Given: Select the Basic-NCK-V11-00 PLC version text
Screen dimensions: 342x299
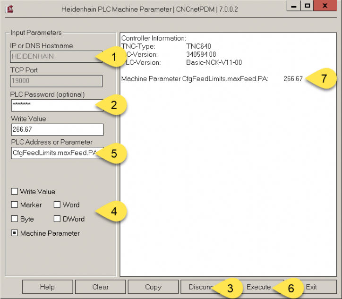Looking at the screenshot, I should tap(214, 63).
